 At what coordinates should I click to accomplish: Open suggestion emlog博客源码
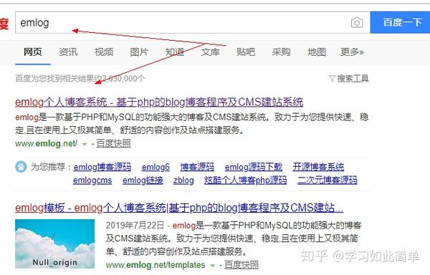tap(102, 167)
